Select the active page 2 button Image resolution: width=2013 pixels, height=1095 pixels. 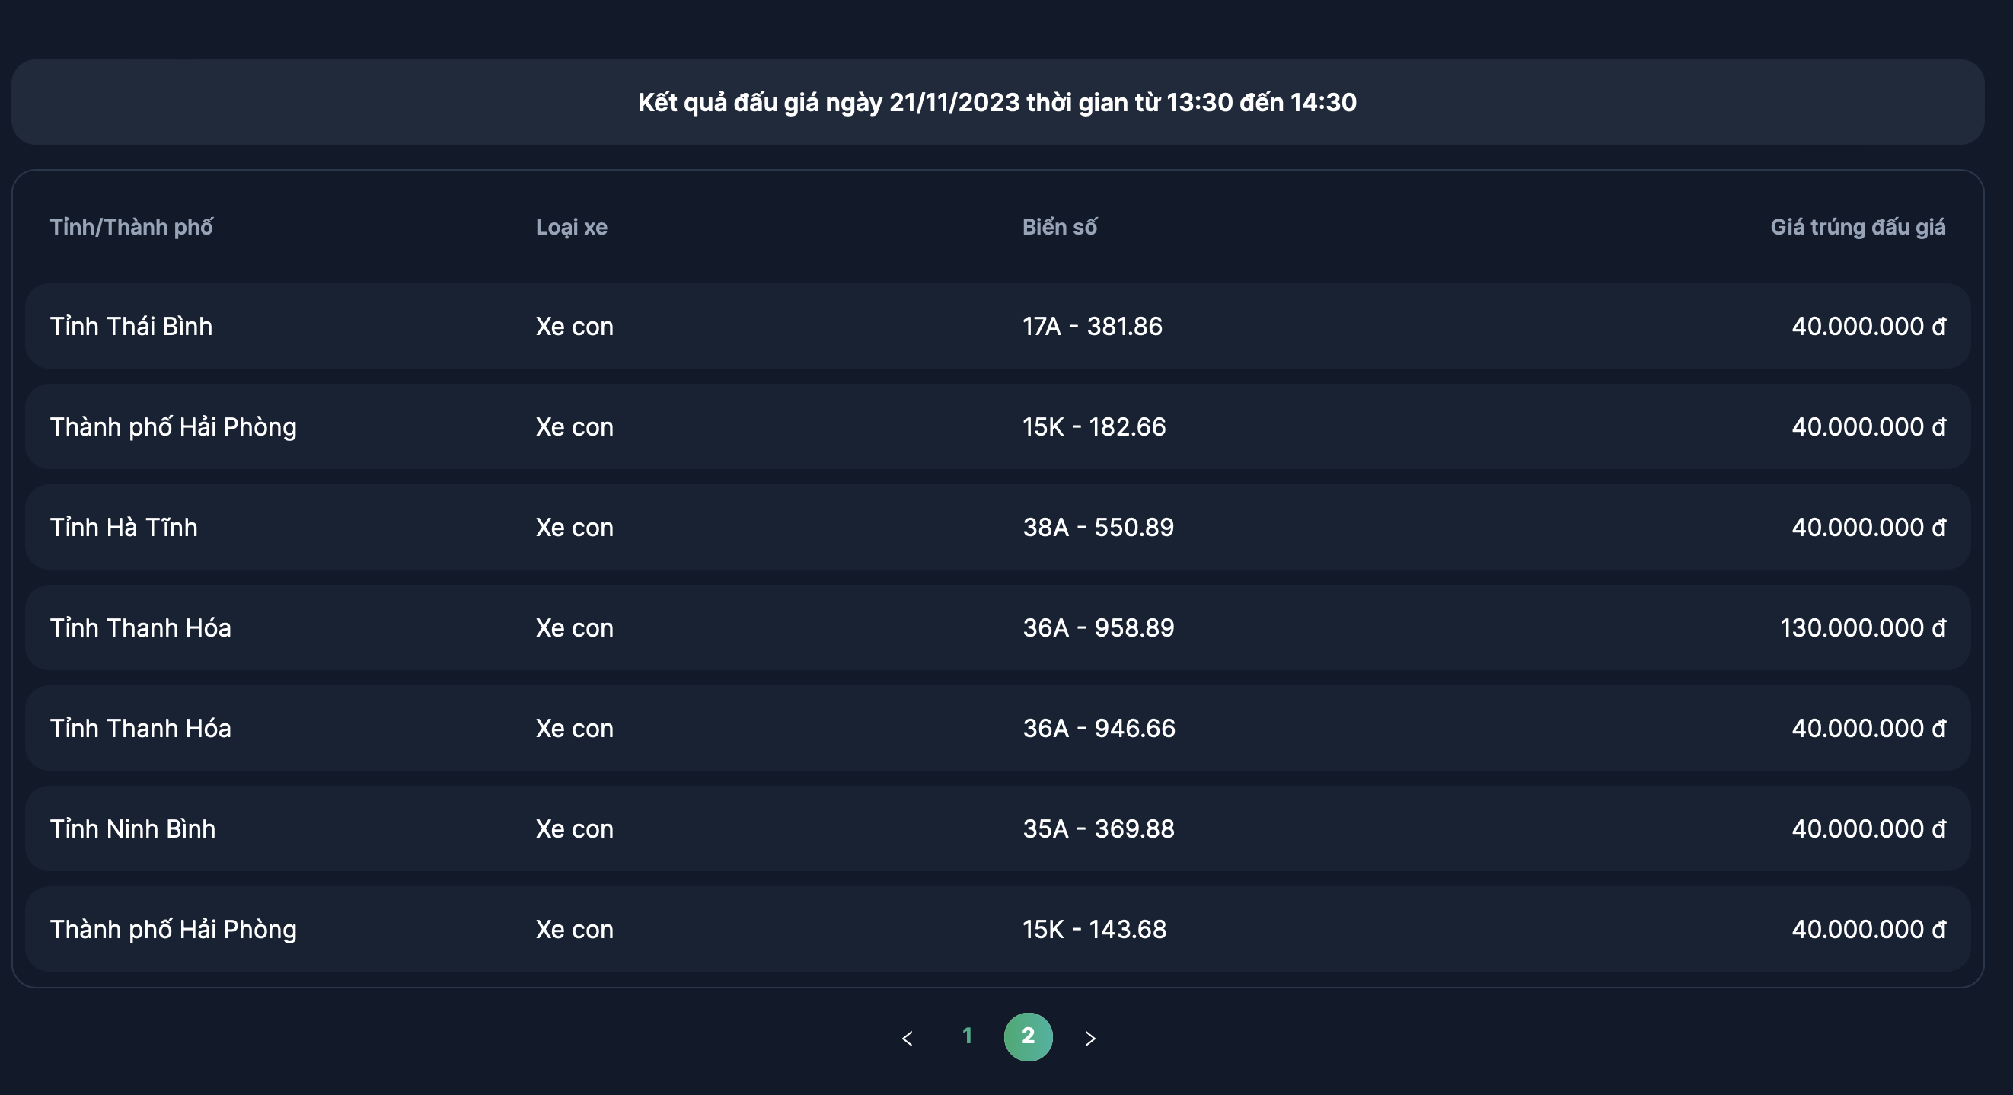pos(1028,1036)
